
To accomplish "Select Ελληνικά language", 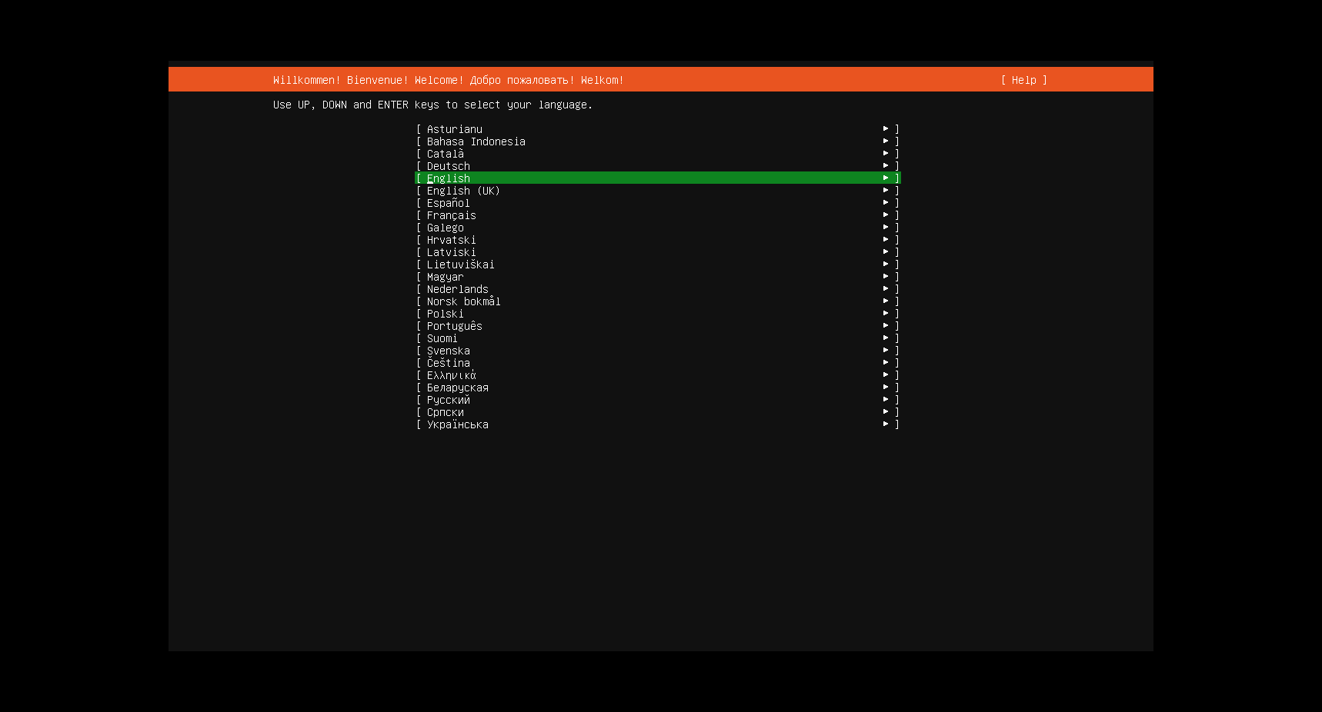I will click(x=658, y=375).
